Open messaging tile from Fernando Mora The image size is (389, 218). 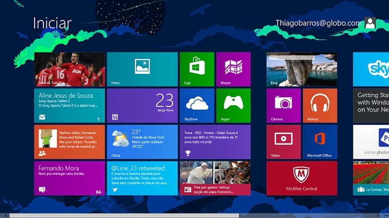(69, 179)
